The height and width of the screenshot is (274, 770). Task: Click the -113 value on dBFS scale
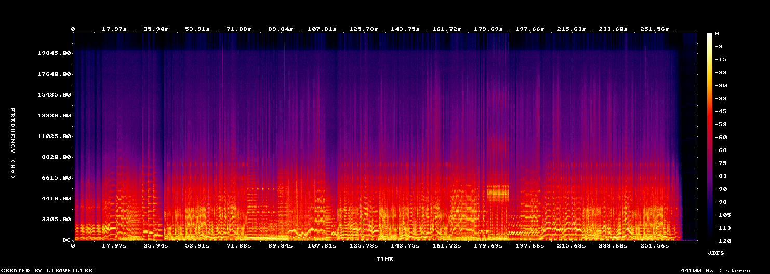tap(723, 228)
